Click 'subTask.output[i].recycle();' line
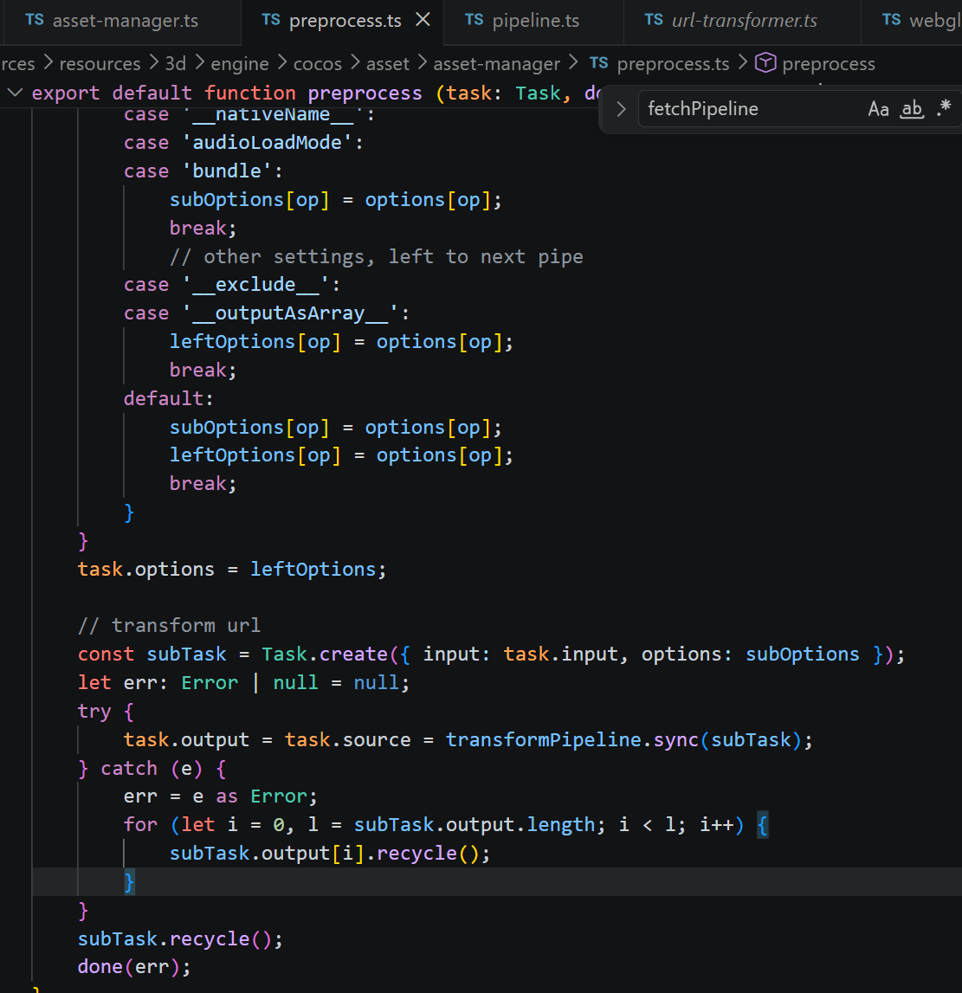 [330, 854]
